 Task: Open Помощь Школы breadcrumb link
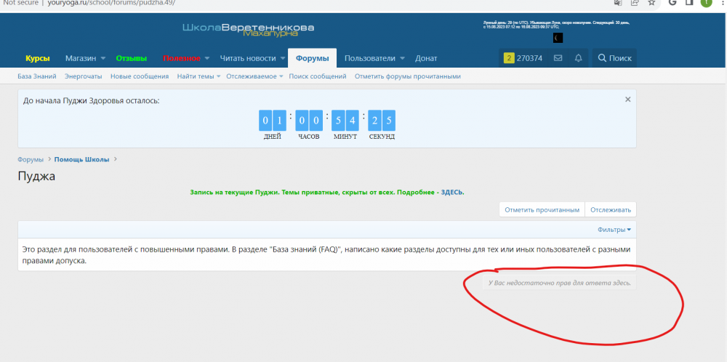tap(81, 159)
